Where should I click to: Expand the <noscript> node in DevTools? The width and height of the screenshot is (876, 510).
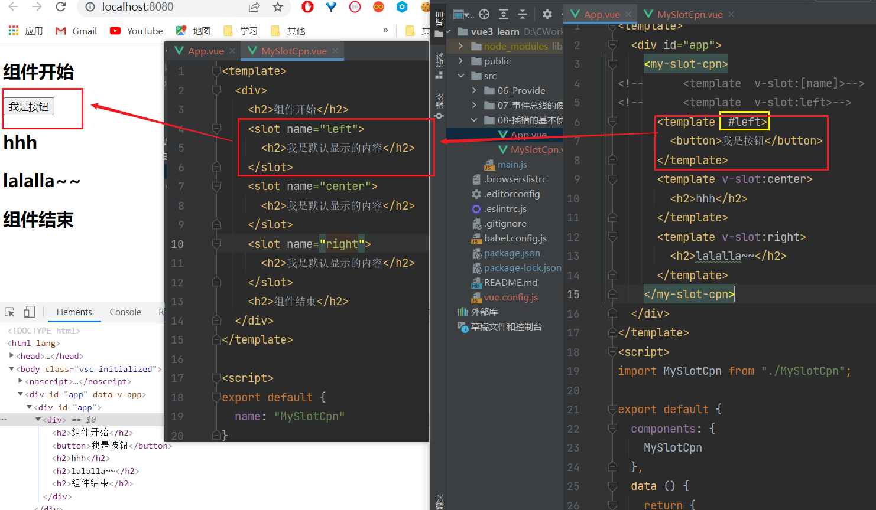(x=21, y=382)
